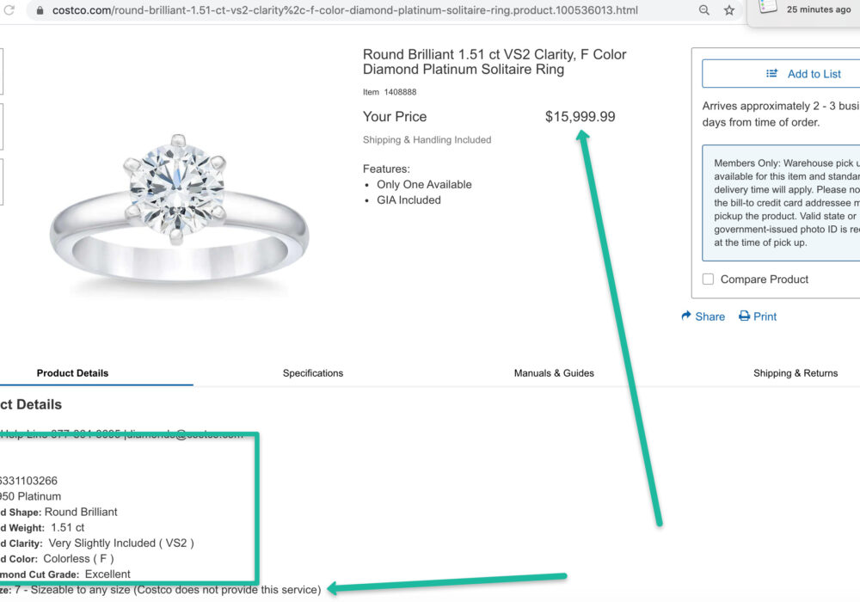Click the padlock site security icon
The image size is (860, 602).
coord(38,10)
